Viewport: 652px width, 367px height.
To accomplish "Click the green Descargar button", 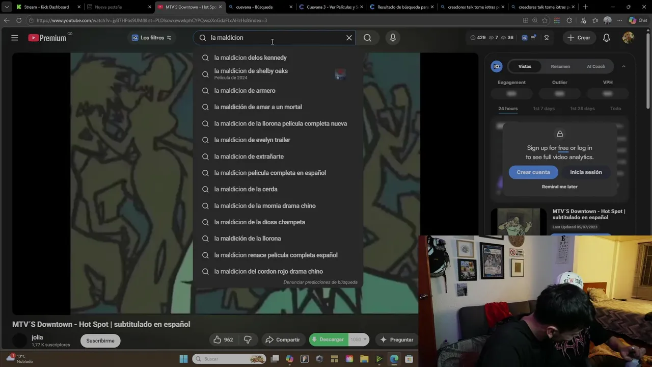I will click(x=328, y=339).
